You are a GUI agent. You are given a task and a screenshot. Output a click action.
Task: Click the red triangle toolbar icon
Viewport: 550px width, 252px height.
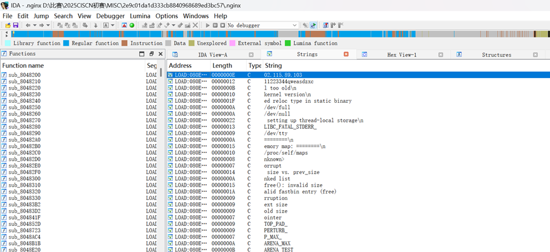point(124,25)
